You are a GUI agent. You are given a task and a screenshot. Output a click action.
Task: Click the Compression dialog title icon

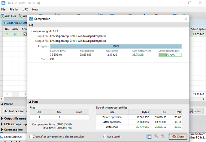pyautogui.click(x=31, y=19)
